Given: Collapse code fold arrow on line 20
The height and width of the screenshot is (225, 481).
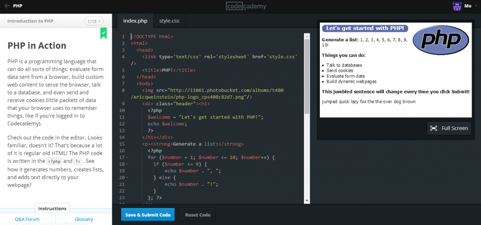Looking at the screenshot, I should (127, 178).
